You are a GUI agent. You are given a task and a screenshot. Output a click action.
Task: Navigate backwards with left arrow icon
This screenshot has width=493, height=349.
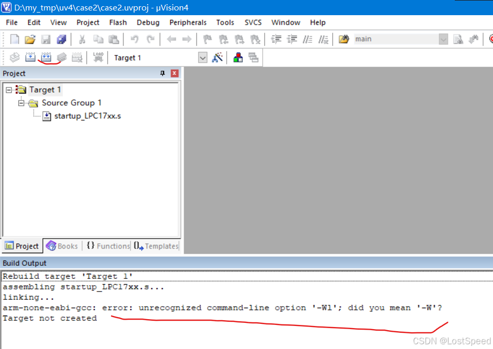click(x=171, y=39)
